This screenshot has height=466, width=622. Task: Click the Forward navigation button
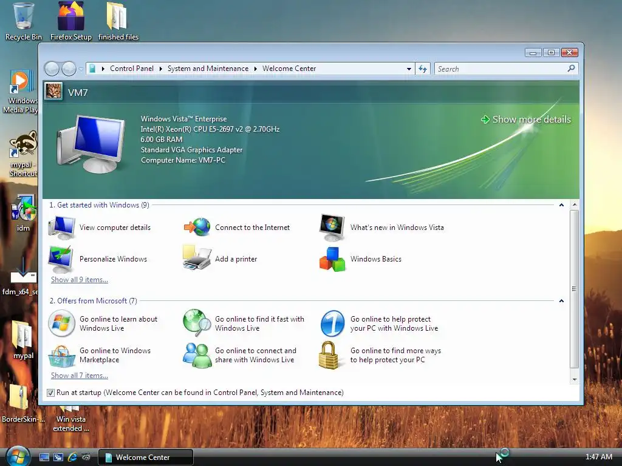point(69,69)
